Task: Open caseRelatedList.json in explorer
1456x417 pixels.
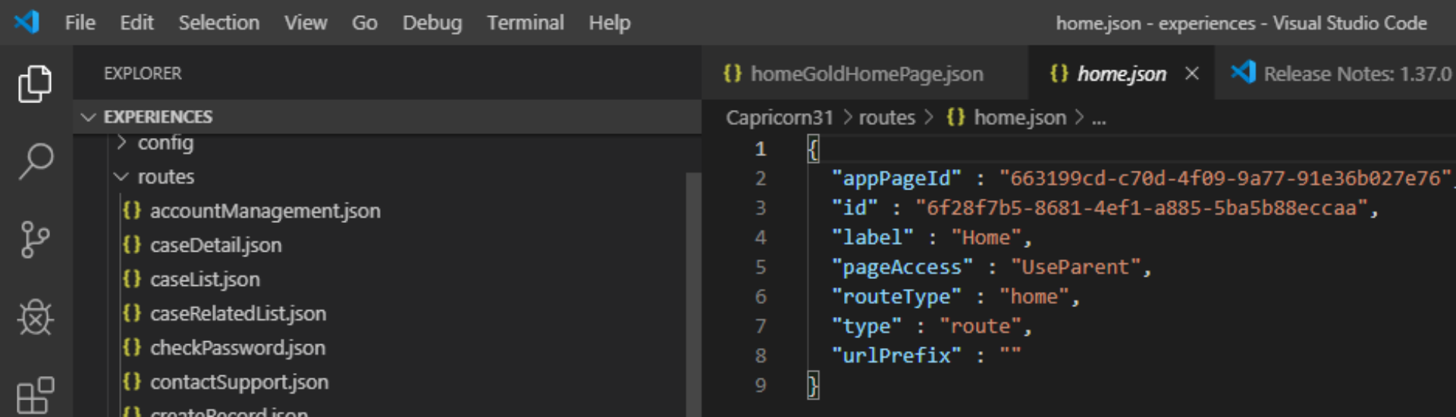Action: click(238, 313)
